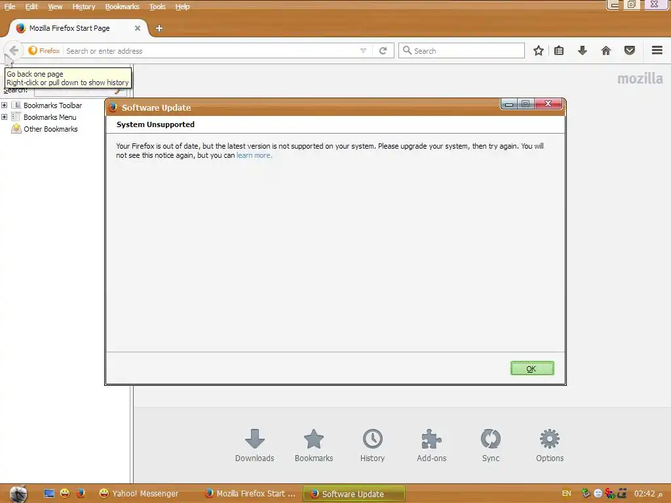This screenshot has width=671, height=503.
Task: Expand the Bookmarks Toolbar tree node
Action: click(x=5, y=105)
